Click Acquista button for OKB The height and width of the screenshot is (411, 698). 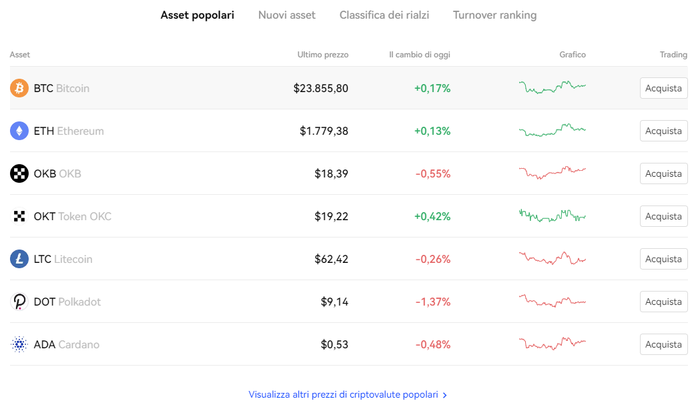663,173
